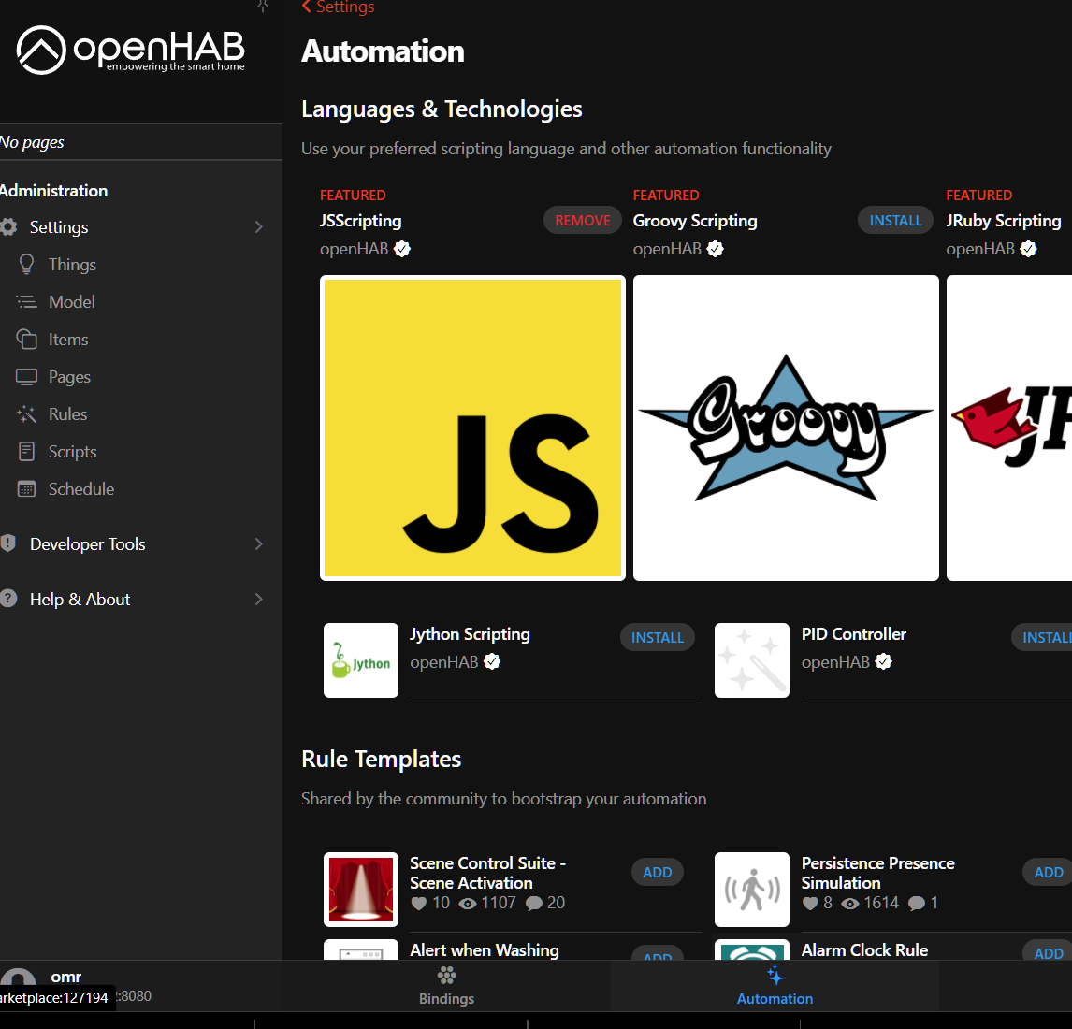Open Things via the lightbulb icon
The image size is (1072, 1029).
point(27,265)
